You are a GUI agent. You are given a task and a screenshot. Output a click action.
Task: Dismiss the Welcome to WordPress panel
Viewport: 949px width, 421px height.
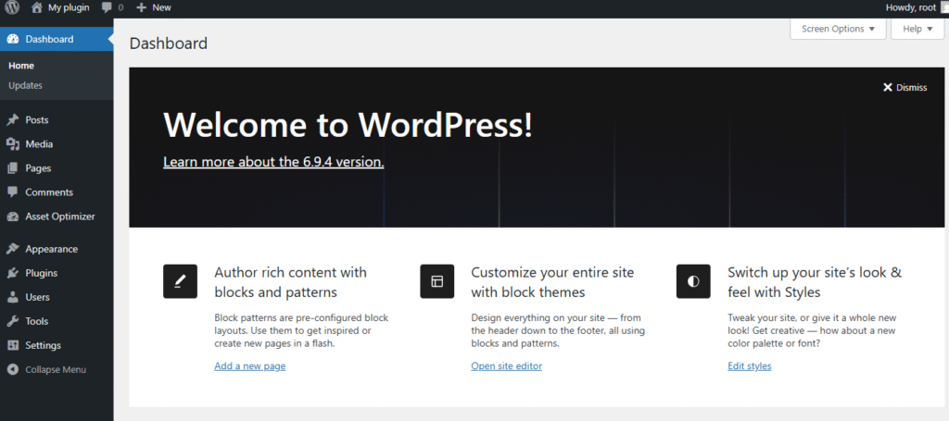coord(905,88)
